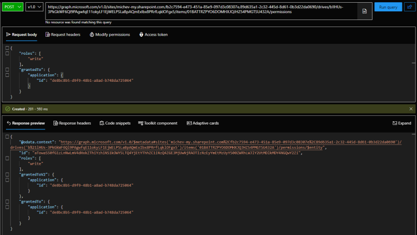417x235 pixels.
Task: Collapse the request body "application" object
Action: point(7,75)
